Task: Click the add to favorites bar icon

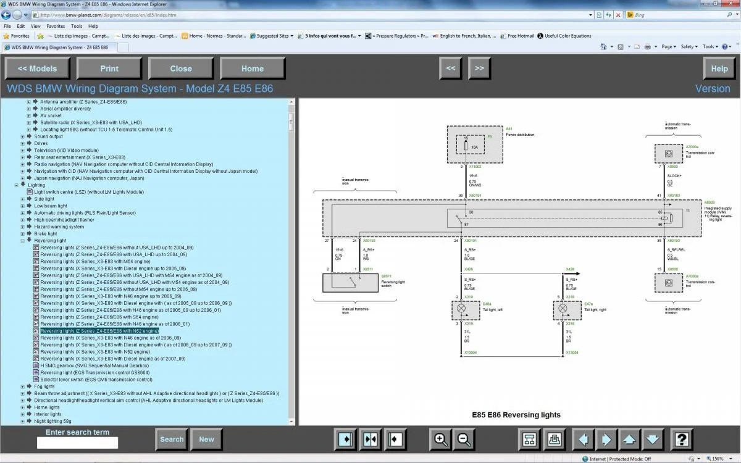Action: pyautogui.click(x=41, y=36)
